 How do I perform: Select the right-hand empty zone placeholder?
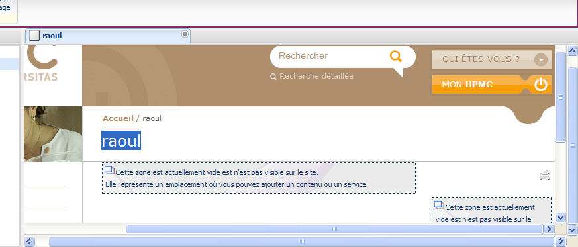click(x=491, y=211)
